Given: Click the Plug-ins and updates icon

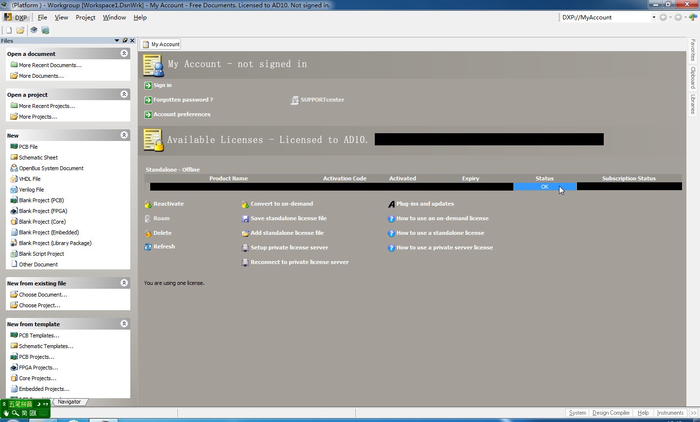Looking at the screenshot, I should click(391, 204).
